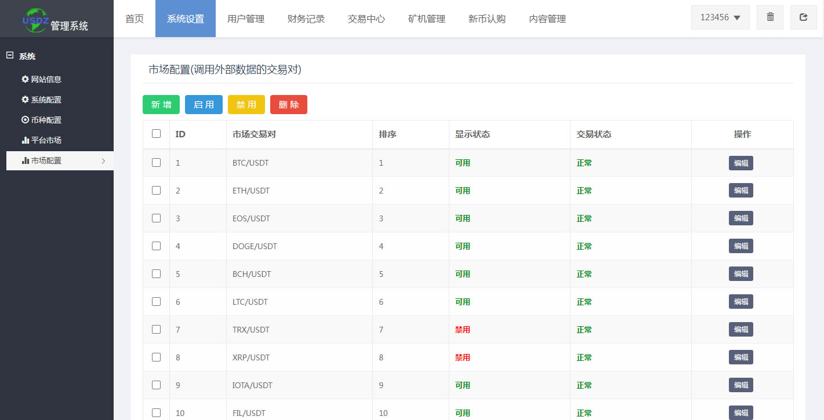Click 编辑 for BTC/USDT
The width and height of the screenshot is (824, 420).
(741, 163)
